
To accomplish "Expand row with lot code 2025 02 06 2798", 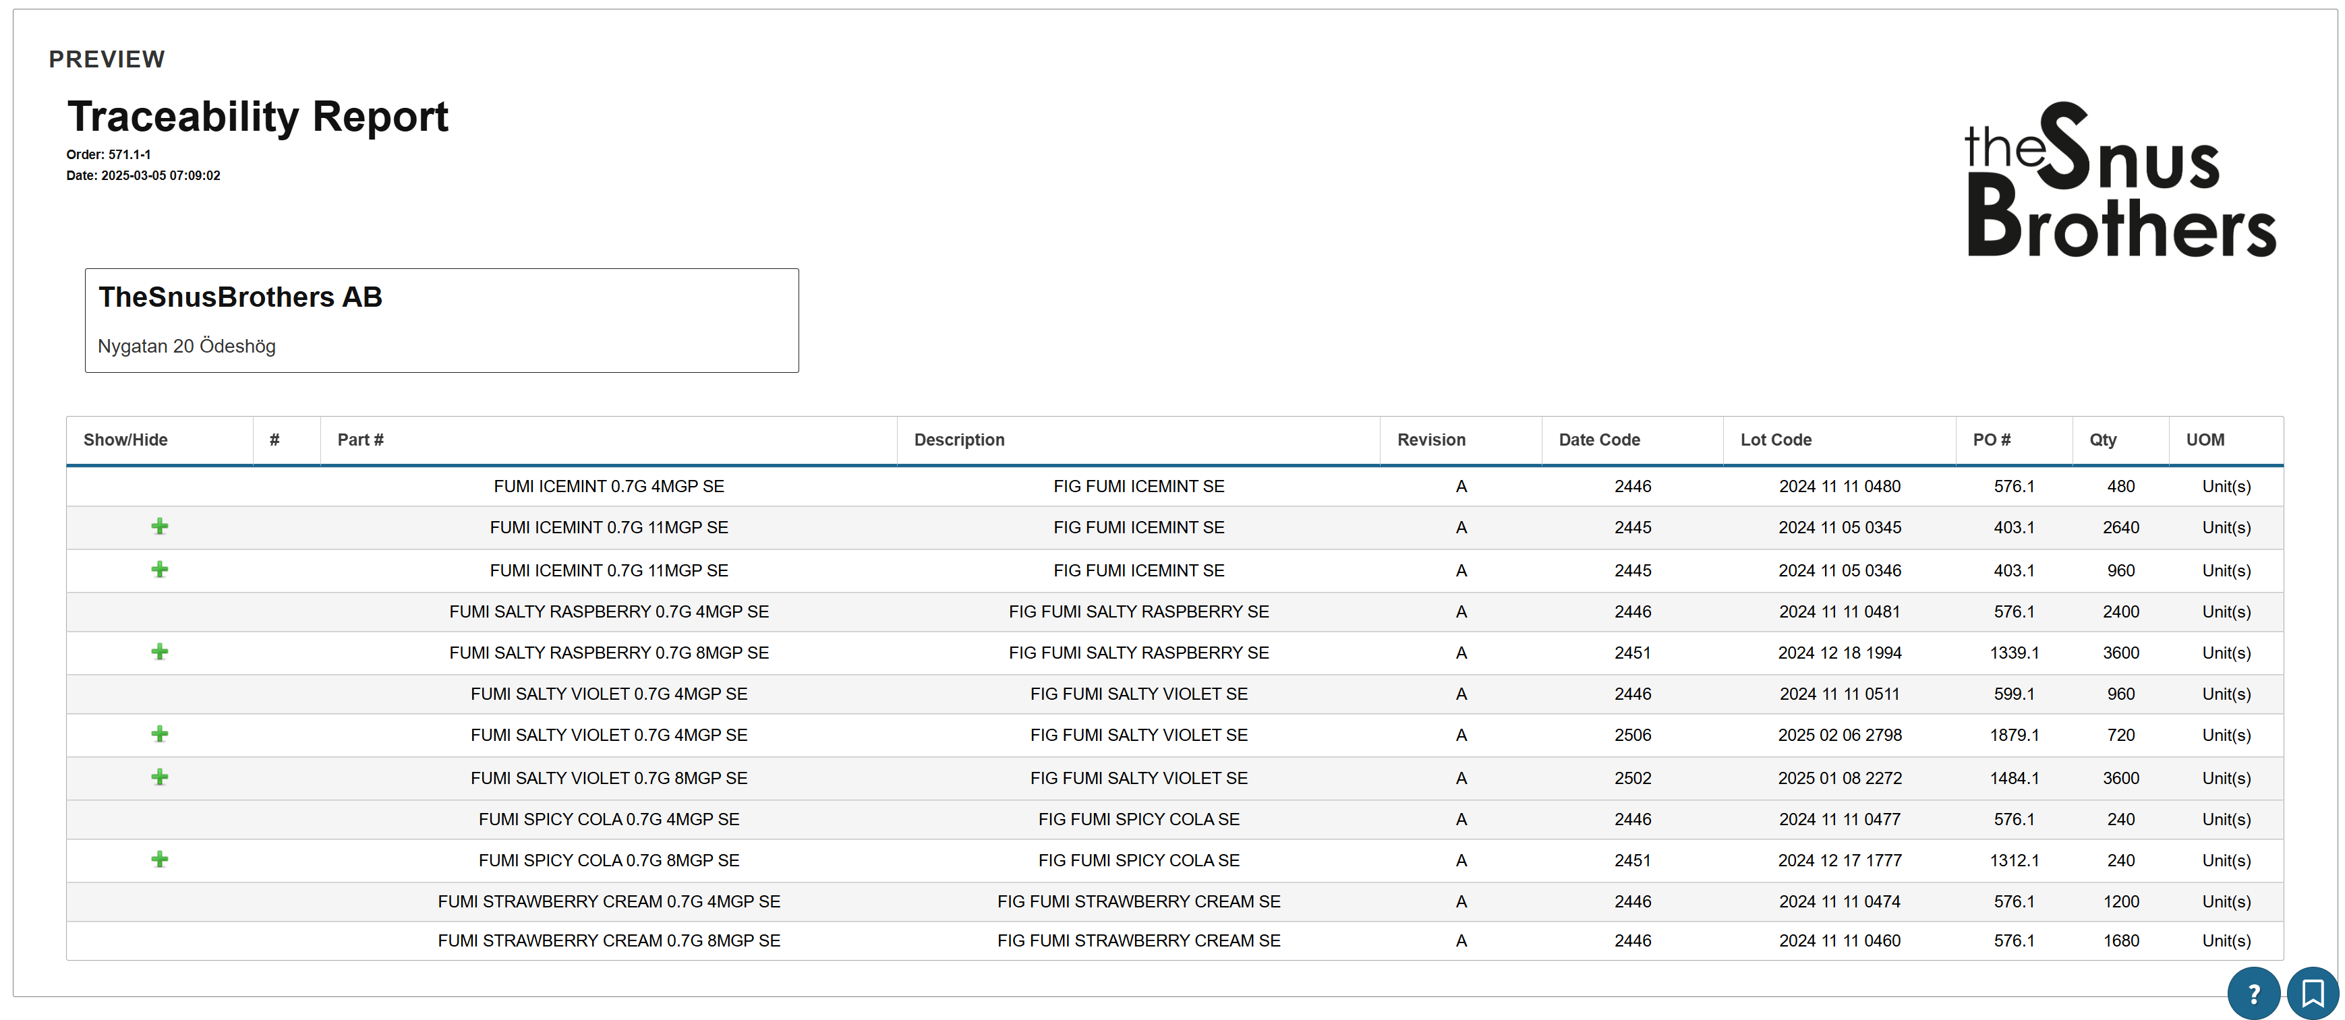I will coord(159,733).
